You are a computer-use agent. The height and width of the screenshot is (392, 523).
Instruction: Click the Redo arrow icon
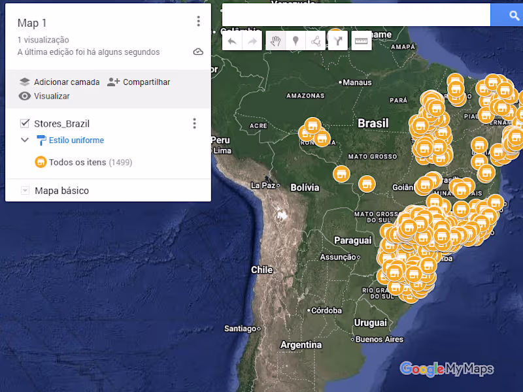[x=251, y=41]
